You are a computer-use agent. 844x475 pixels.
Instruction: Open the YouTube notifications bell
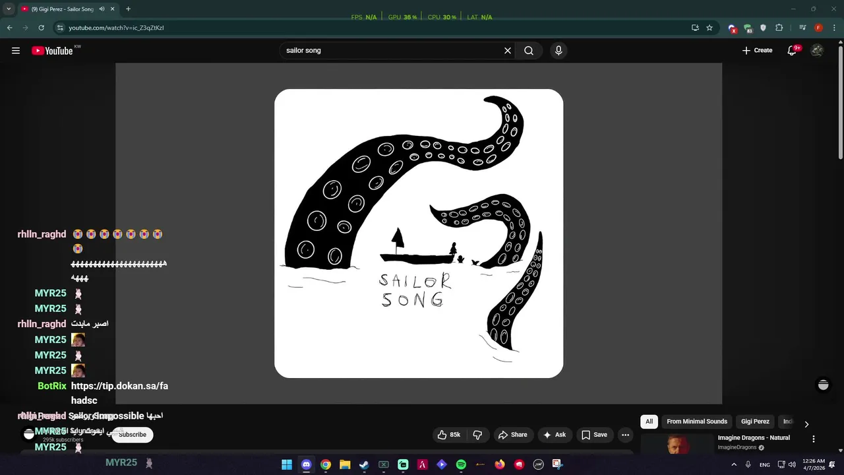tap(793, 51)
